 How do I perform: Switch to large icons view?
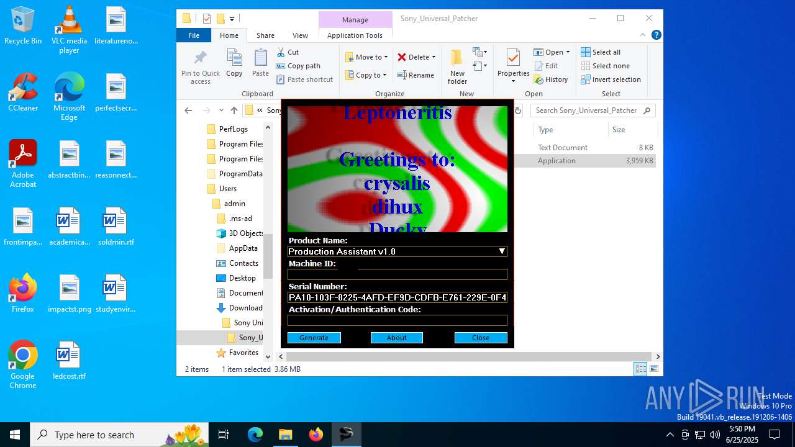coord(653,369)
